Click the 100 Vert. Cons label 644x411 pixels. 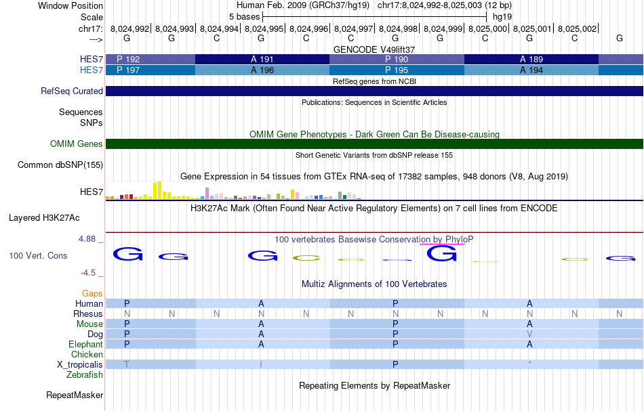click(x=38, y=255)
